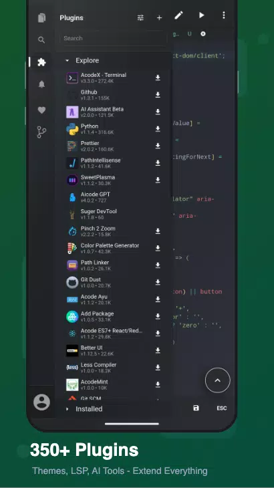
Task: Download the Python plugin
Action: click(x=158, y=129)
